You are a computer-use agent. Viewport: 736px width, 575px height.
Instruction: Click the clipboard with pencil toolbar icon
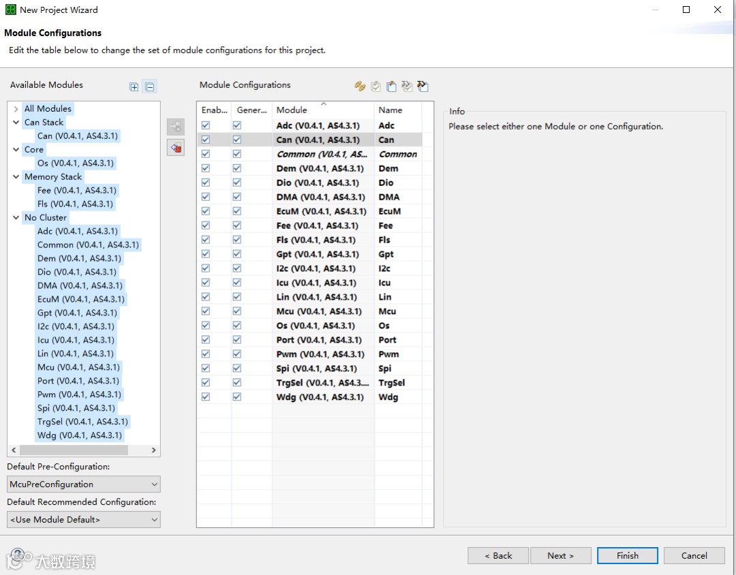(x=391, y=87)
